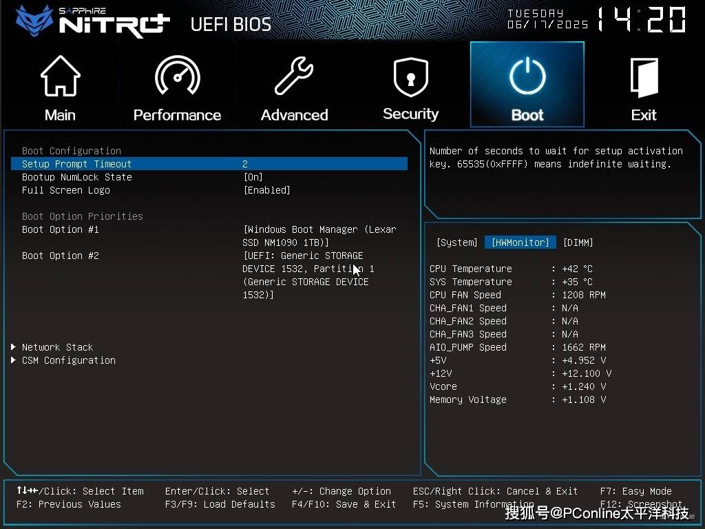The image size is (705, 529).
Task: Select the Advanced wrench icon
Action: click(294, 77)
